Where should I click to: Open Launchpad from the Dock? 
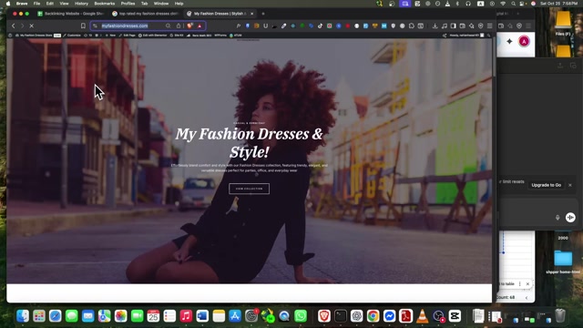pos(39,316)
